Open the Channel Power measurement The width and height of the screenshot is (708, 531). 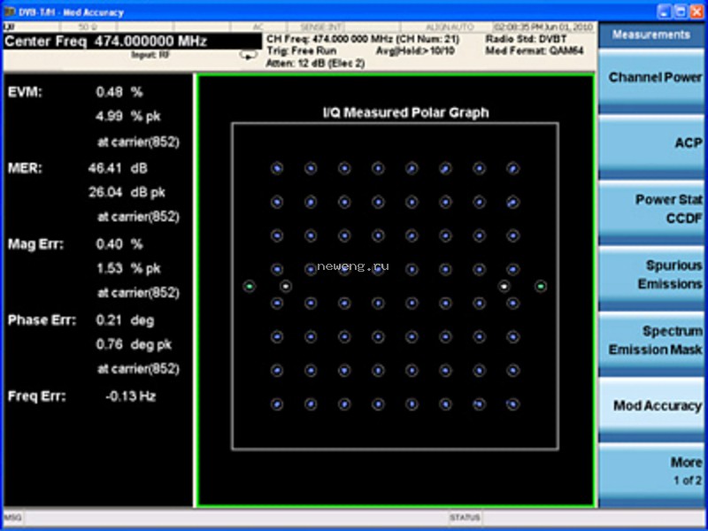[x=651, y=78]
